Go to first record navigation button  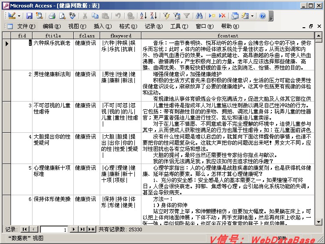25,229
